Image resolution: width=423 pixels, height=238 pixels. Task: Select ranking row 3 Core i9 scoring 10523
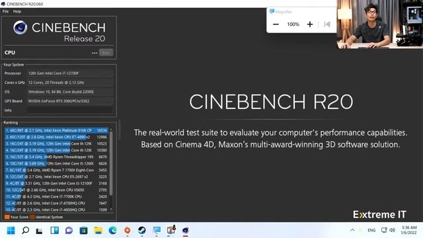pos(56,143)
